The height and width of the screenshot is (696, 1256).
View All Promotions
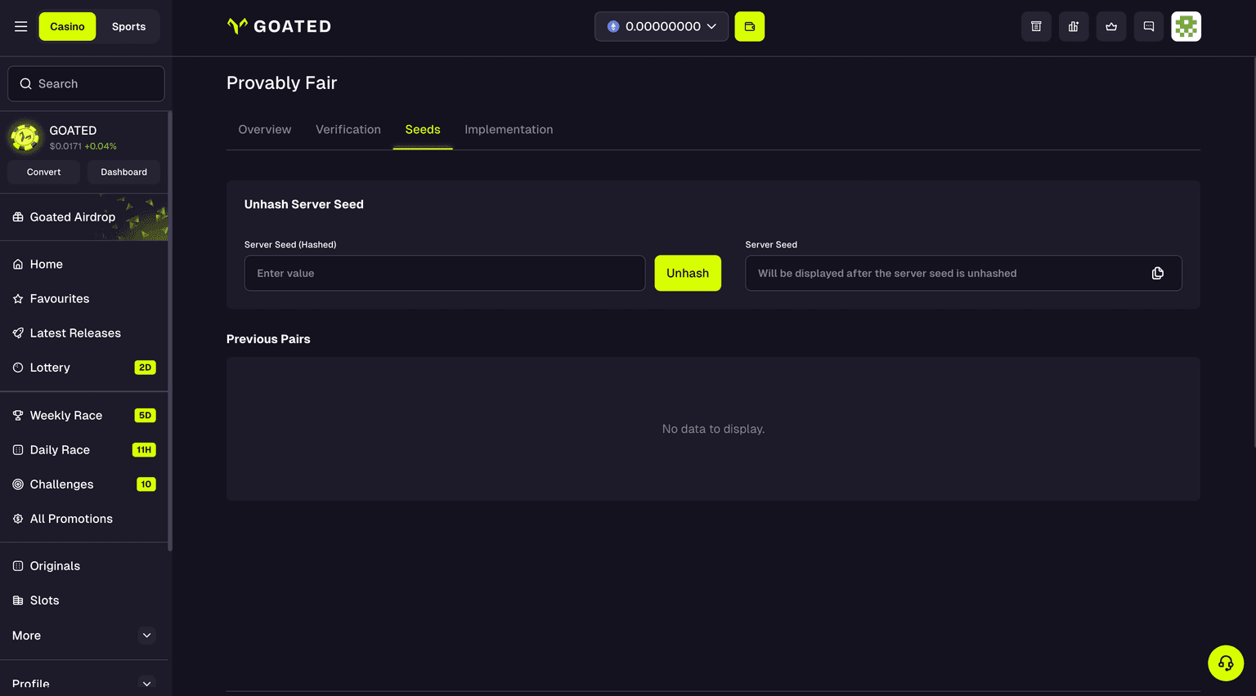point(84,519)
